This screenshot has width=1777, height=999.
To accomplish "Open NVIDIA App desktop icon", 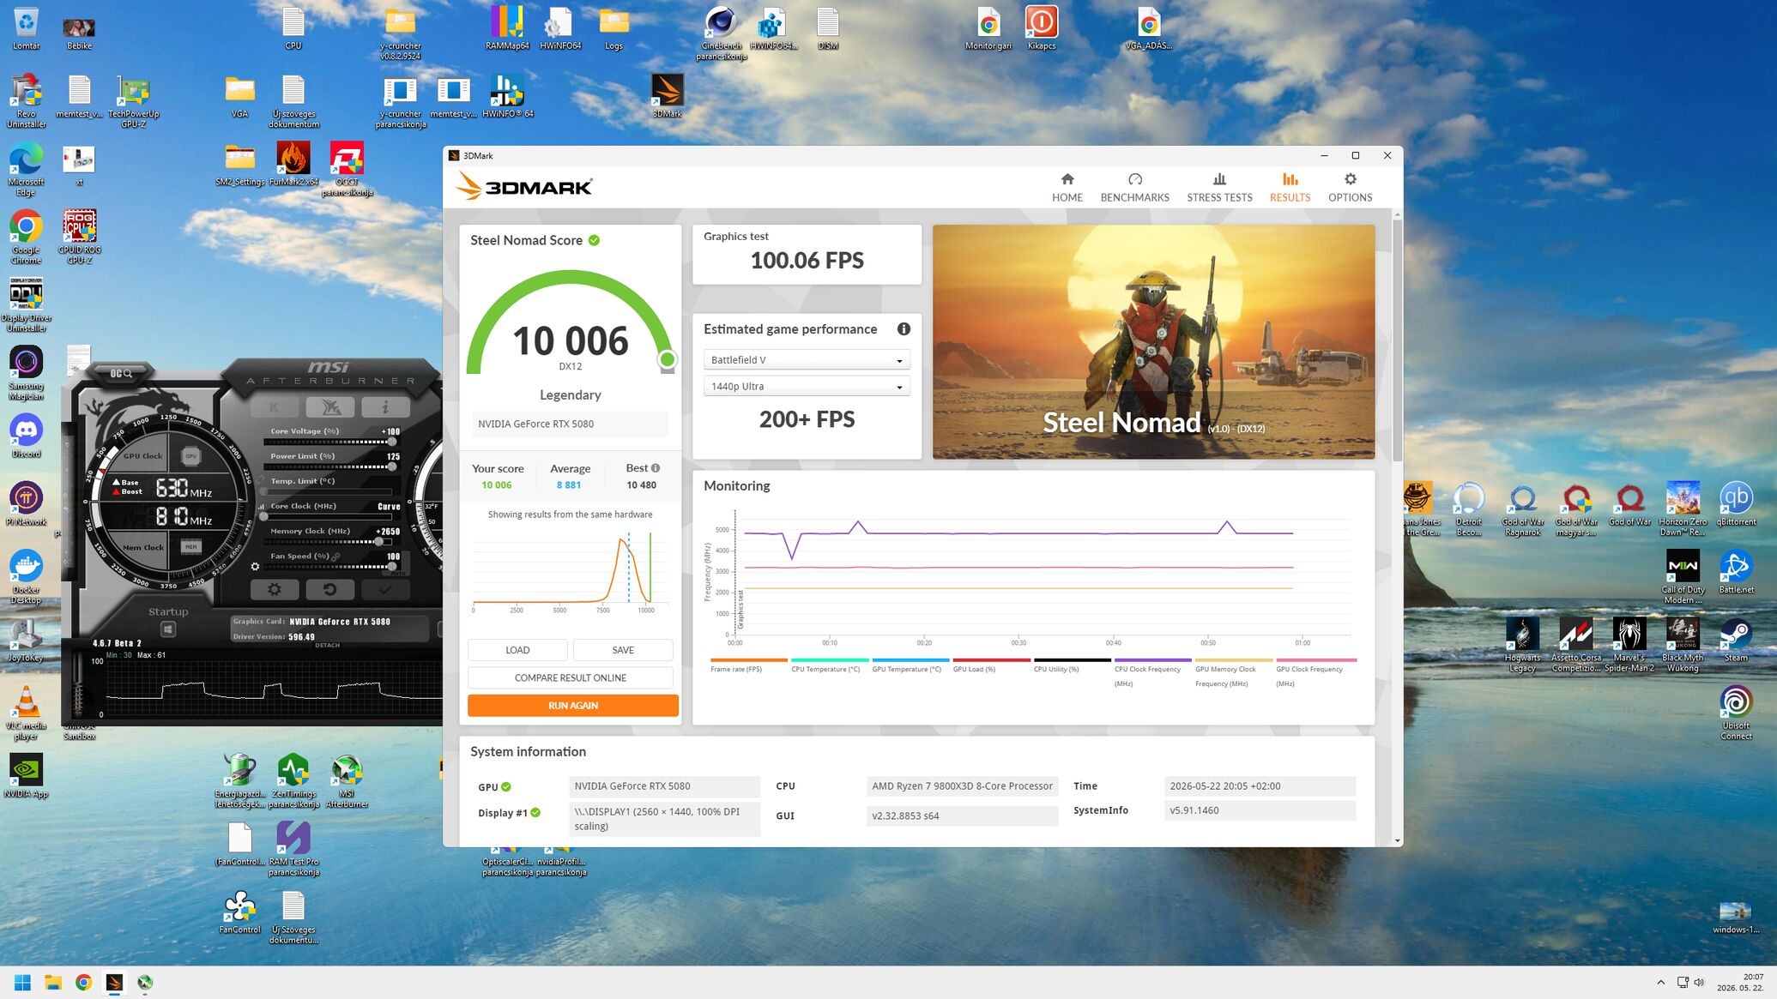I will tap(27, 776).
